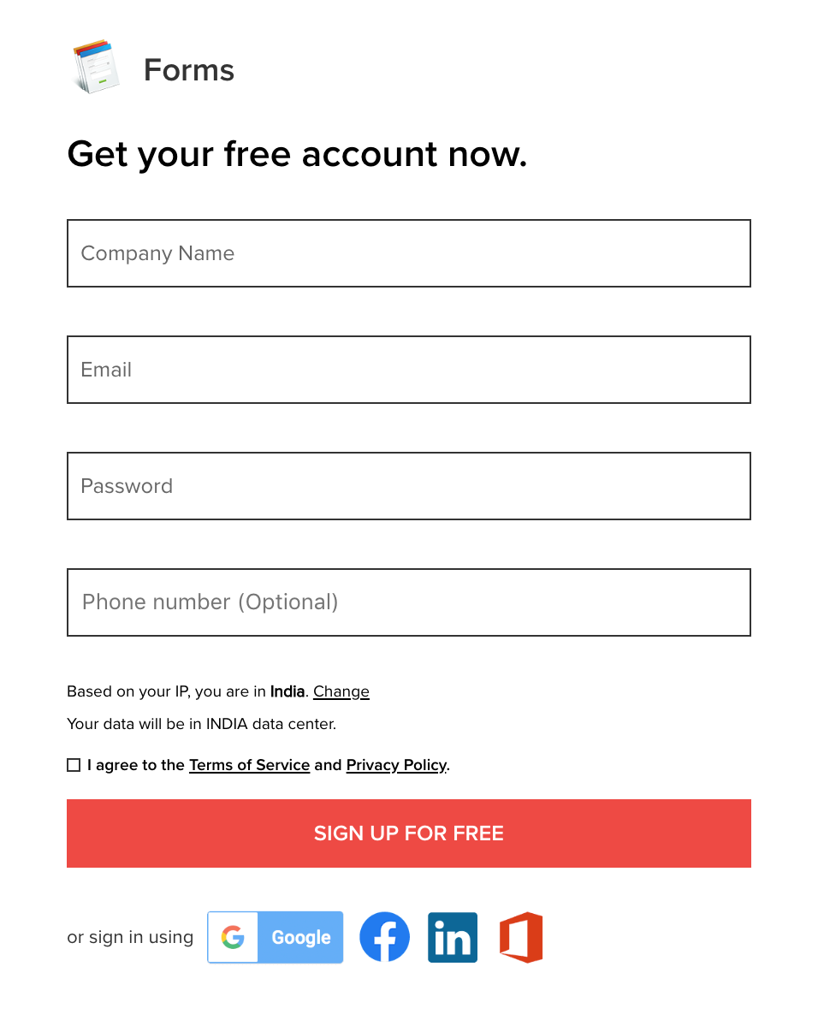Click the 'Get your free account now' heading
818x1020 pixels.
(x=297, y=155)
